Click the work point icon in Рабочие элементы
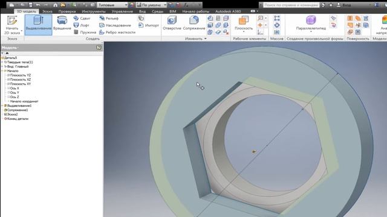This screenshot has width=387, height=217. pos(260,25)
